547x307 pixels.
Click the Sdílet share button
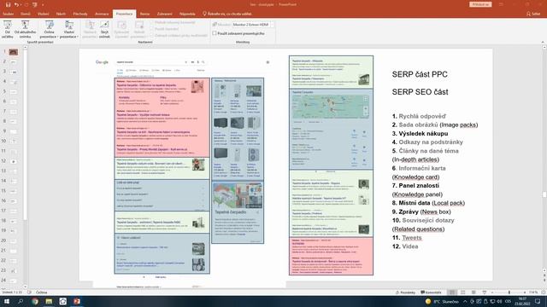pyautogui.click(x=533, y=14)
